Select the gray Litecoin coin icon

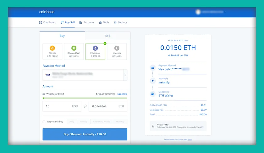point(117,48)
